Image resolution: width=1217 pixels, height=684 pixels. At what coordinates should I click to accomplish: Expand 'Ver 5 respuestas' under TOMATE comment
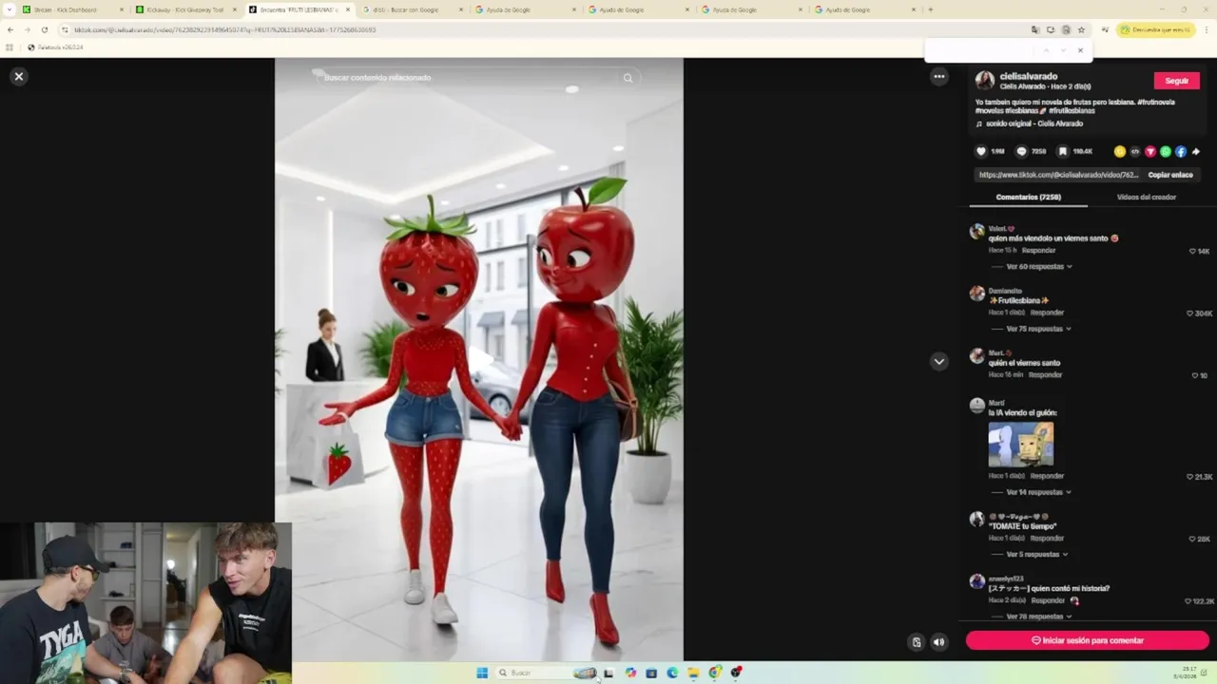[x=1036, y=554]
